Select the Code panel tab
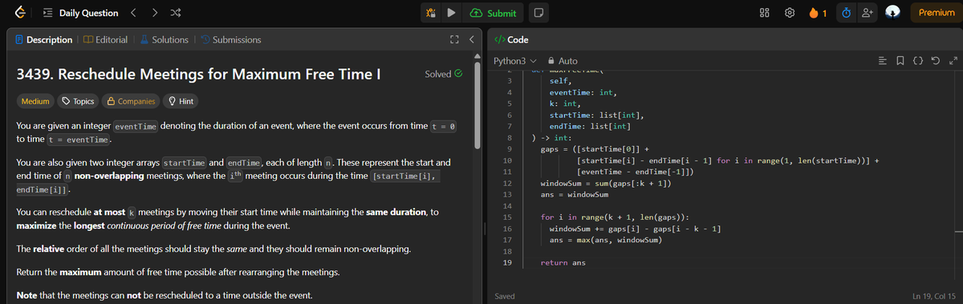This screenshot has height=304, width=963. (512, 39)
